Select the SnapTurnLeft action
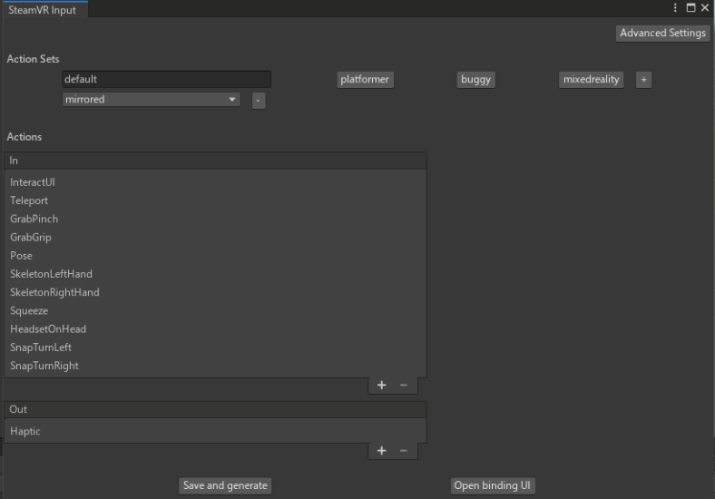The height and width of the screenshot is (499, 715). (x=215, y=347)
